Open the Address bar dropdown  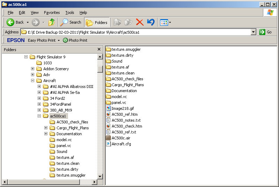tap(254, 32)
